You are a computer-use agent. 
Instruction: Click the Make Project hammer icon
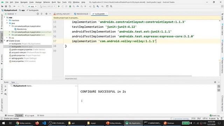23,6
